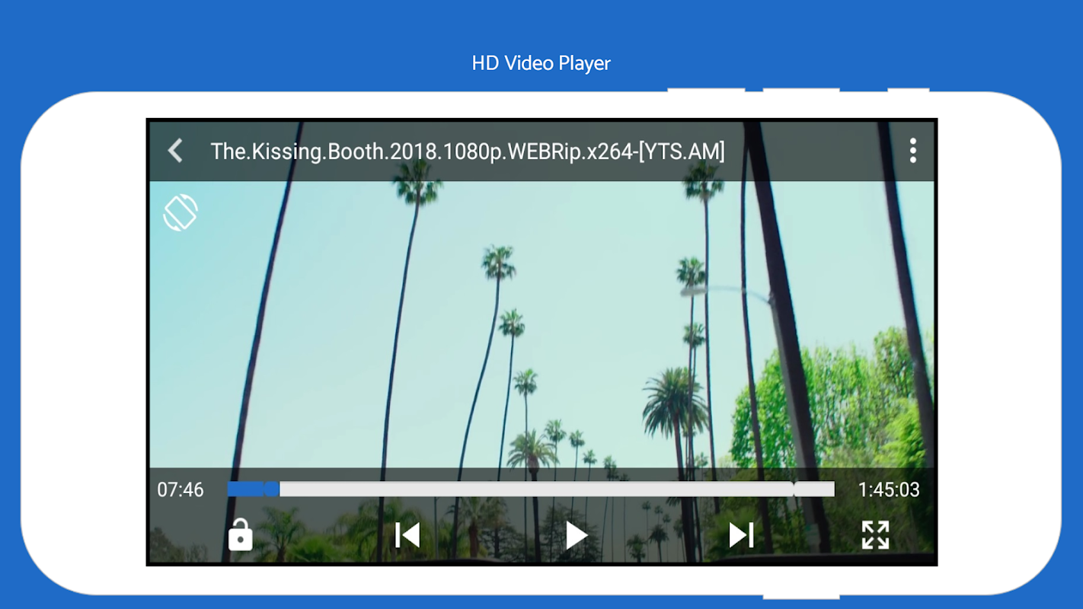Play the video
Viewport: 1083px width, 609px height.
tap(577, 535)
